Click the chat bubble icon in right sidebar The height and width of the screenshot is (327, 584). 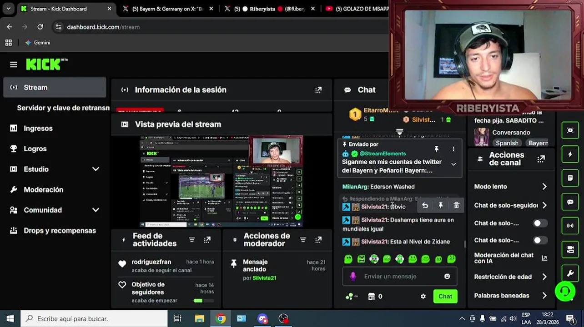click(570, 202)
